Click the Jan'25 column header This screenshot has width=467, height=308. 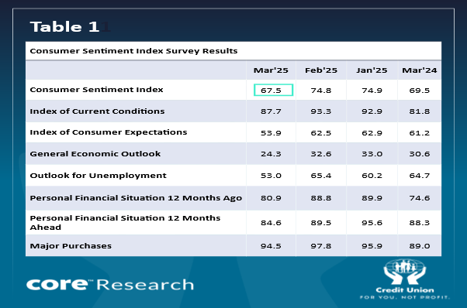pos(372,70)
